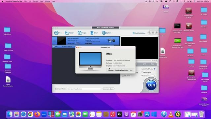This screenshot has width=211, height=119.
Task: Toggle the Merge titles switch
Action: tap(77, 43)
